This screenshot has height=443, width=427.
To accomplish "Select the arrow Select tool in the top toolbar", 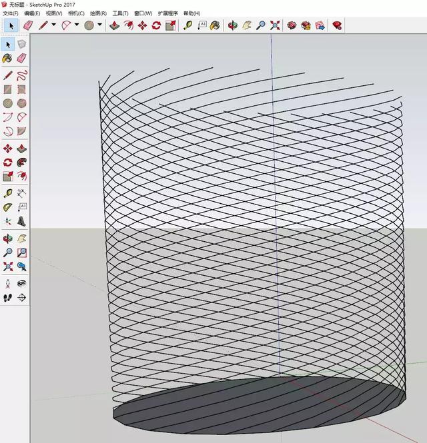I will point(11,26).
